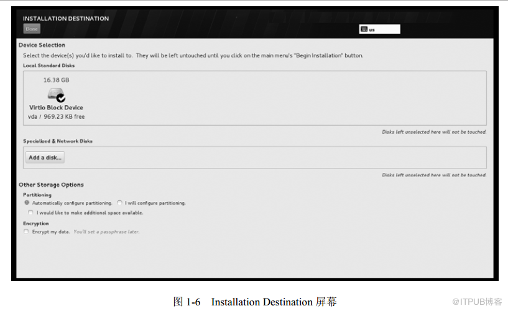Screen dimensions: 508x311
Task: Click the Other Storage Options heading
Action: 51,185
